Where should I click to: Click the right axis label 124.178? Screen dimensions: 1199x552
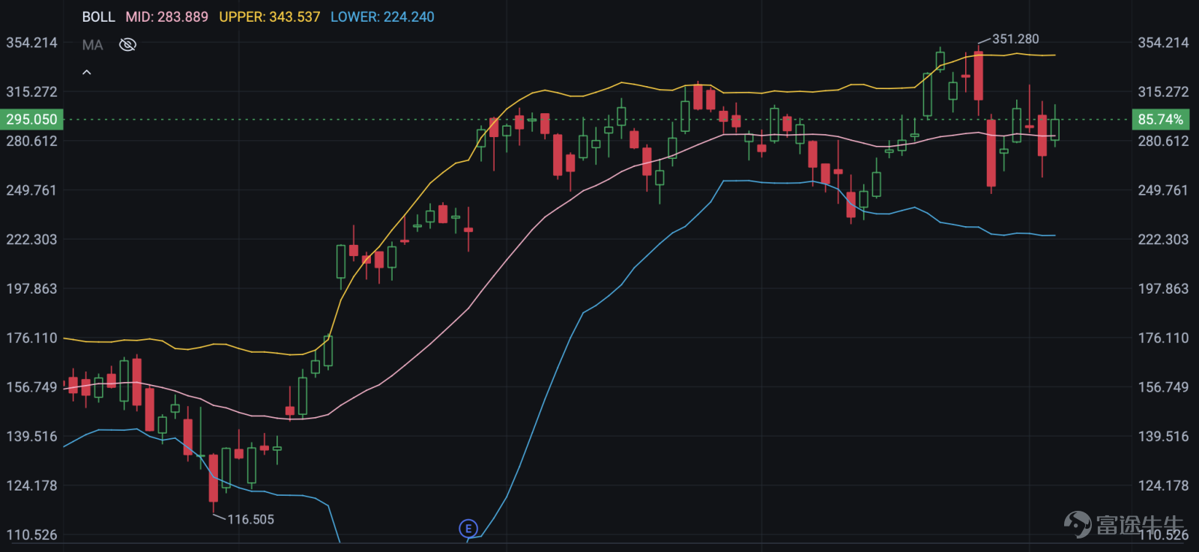(1163, 485)
